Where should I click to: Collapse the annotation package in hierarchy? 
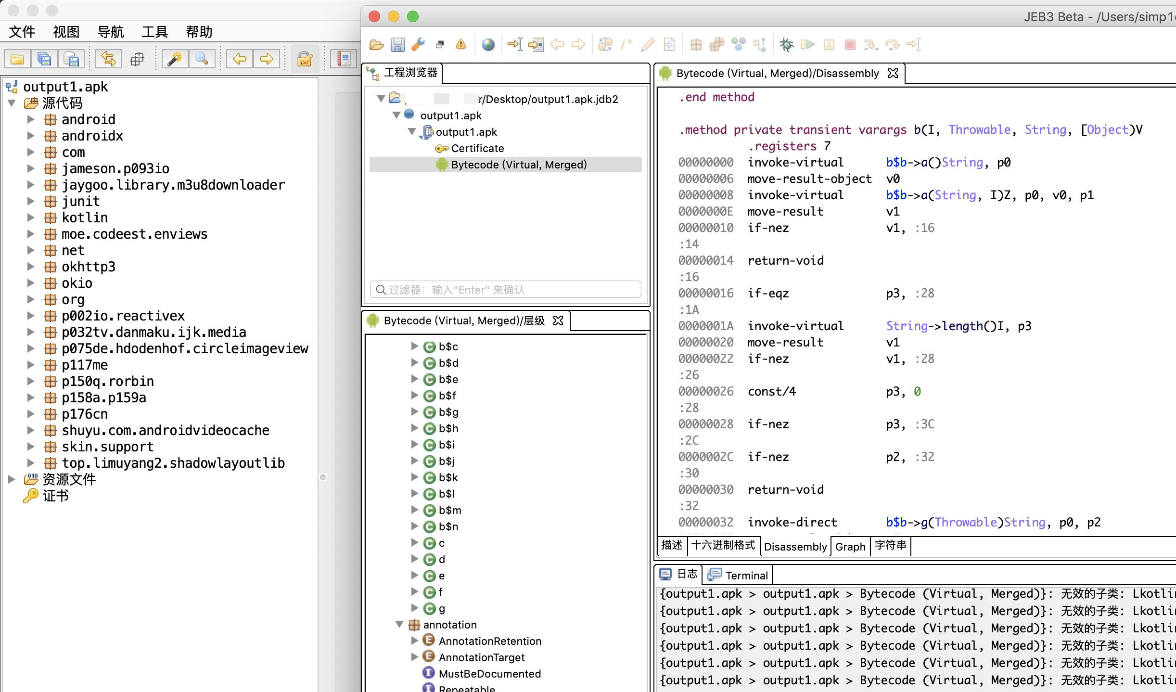(399, 625)
